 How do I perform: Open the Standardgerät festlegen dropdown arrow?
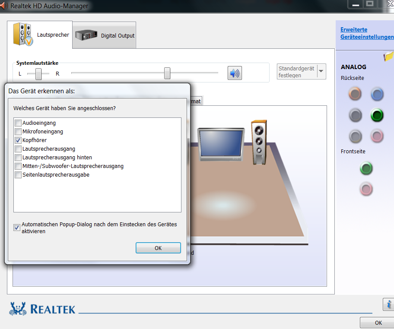point(321,71)
